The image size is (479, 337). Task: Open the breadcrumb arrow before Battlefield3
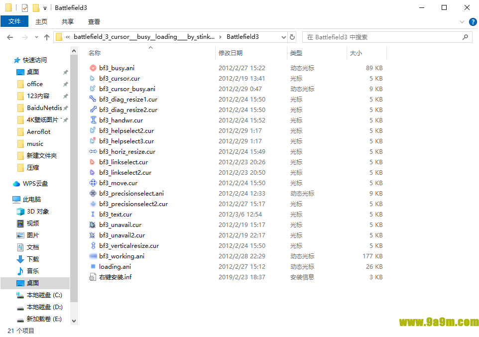(x=220, y=37)
